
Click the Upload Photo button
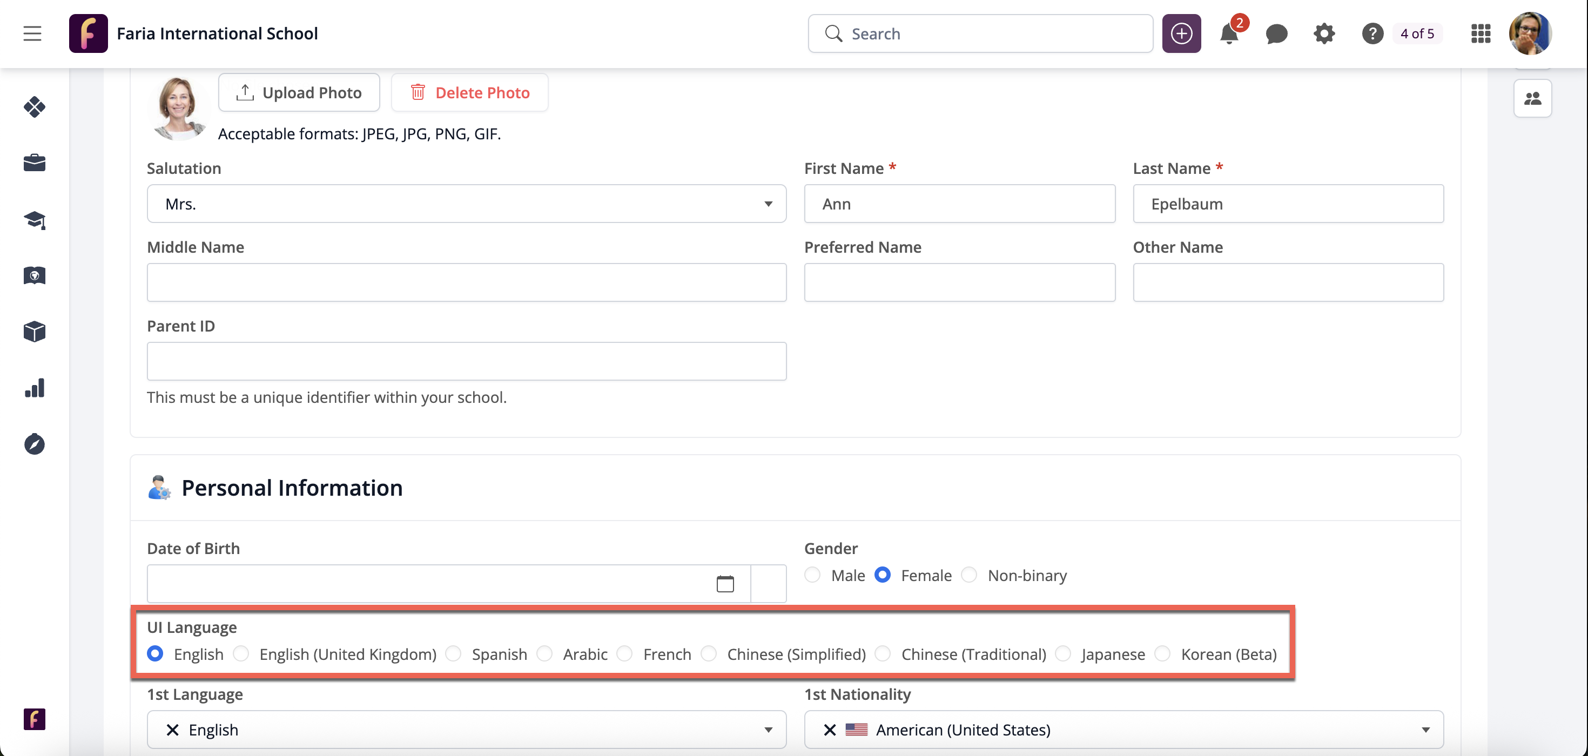point(299,92)
